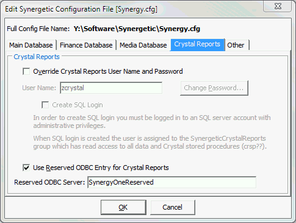Click the Crystal Reports tab
This screenshot has height=223, width=296.
197,44
